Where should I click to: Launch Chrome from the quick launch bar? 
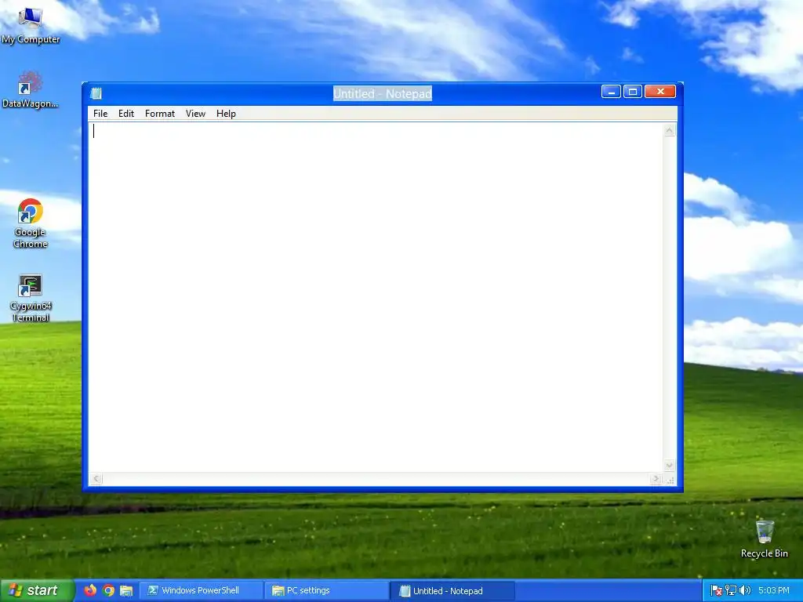tap(108, 590)
